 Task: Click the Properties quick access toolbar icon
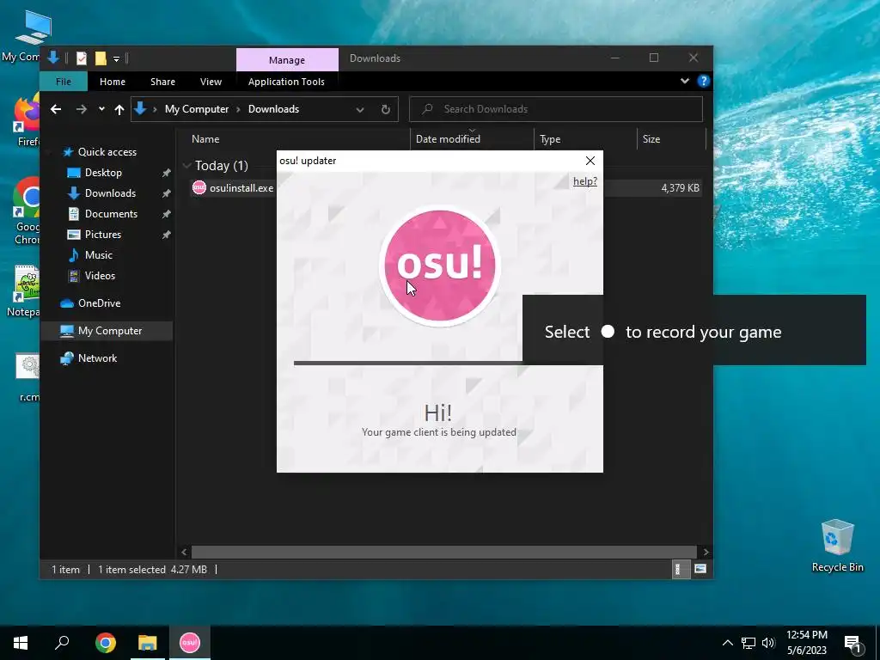click(x=82, y=58)
